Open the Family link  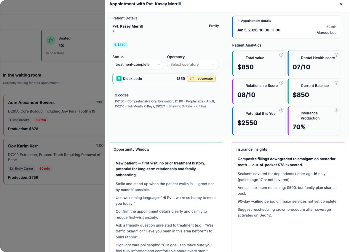(x=214, y=26)
